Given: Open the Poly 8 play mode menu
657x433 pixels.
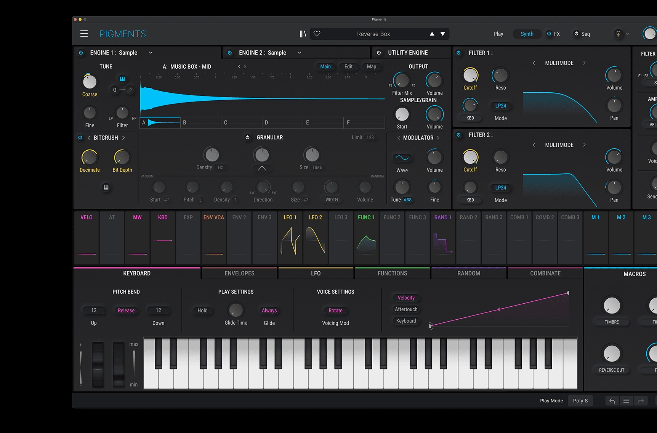Looking at the screenshot, I should pyautogui.click(x=580, y=401).
